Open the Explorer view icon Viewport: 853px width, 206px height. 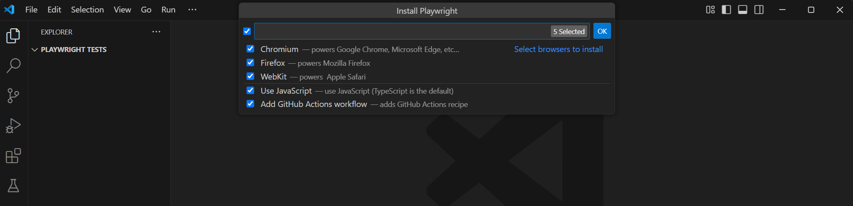tap(13, 36)
